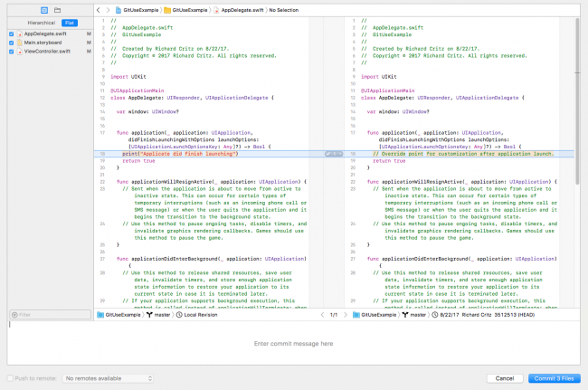
Task: Click the commit message text area
Action: click(x=294, y=343)
